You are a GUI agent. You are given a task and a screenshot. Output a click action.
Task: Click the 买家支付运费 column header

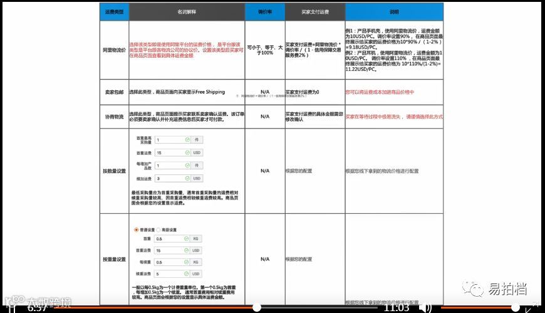pyautogui.click(x=315, y=12)
